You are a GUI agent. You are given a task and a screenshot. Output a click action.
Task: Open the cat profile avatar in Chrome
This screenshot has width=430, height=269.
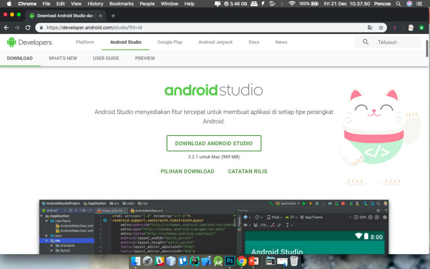pyautogui.click(x=411, y=27)
